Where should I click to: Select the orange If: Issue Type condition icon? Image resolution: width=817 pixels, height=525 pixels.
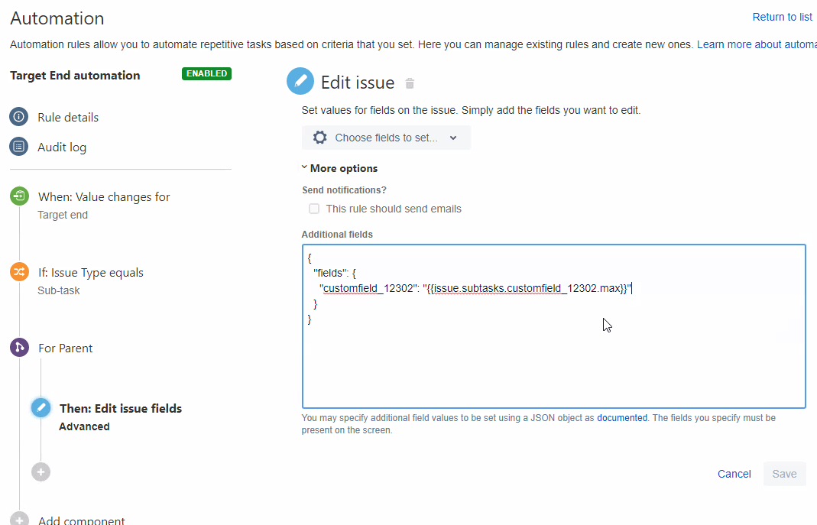19,272
